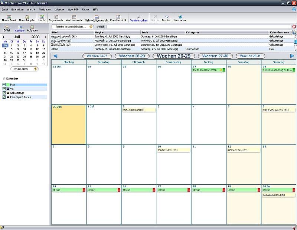Add a task via Neue Aufgabe icon

pyautogui.click(x=27, y=17)
